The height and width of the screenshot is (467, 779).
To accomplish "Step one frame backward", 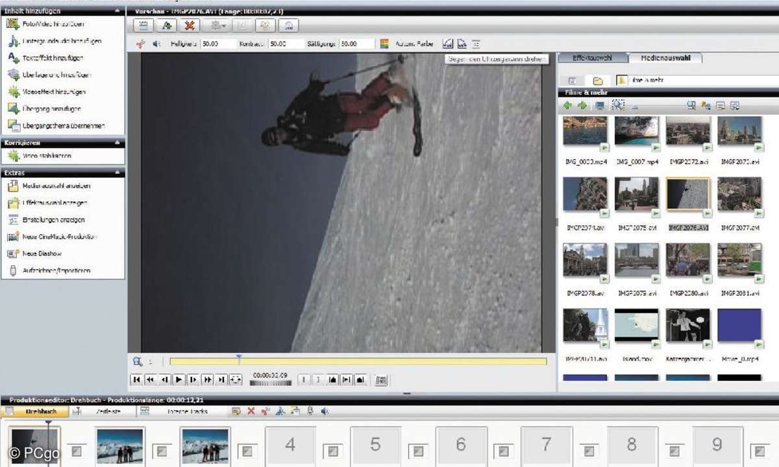I will [165, 379].
